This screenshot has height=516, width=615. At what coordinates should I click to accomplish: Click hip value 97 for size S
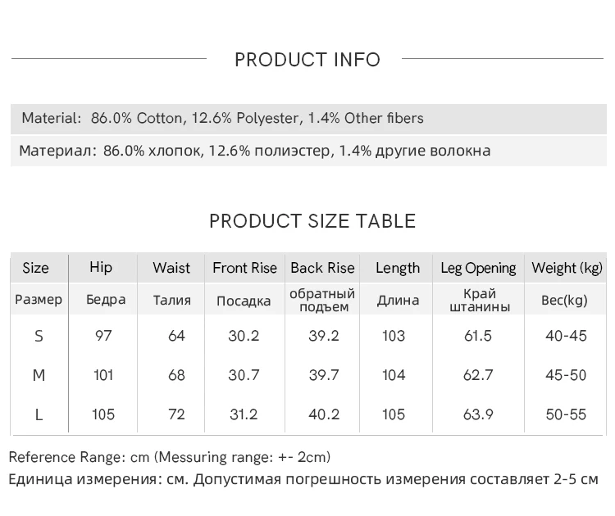[103, 336]
